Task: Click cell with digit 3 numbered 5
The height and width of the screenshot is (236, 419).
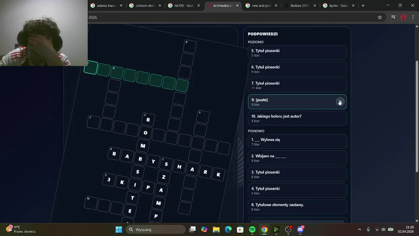Action: 109,180
